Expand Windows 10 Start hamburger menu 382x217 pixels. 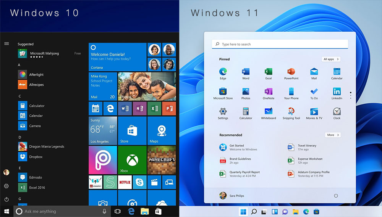[6, 43]
